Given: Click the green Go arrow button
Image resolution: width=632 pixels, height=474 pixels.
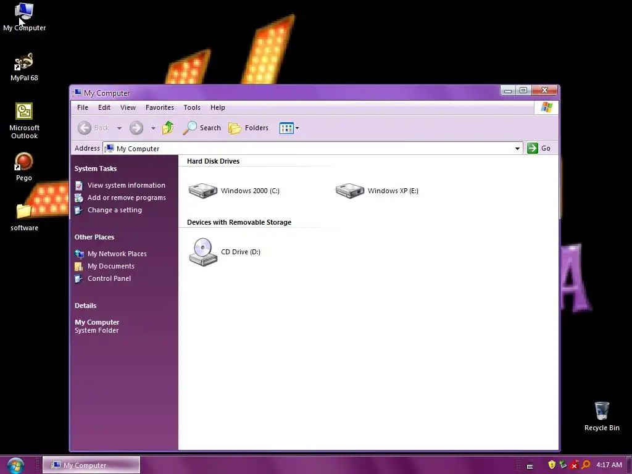Looking at the screenshot, I should coord(533,148).
